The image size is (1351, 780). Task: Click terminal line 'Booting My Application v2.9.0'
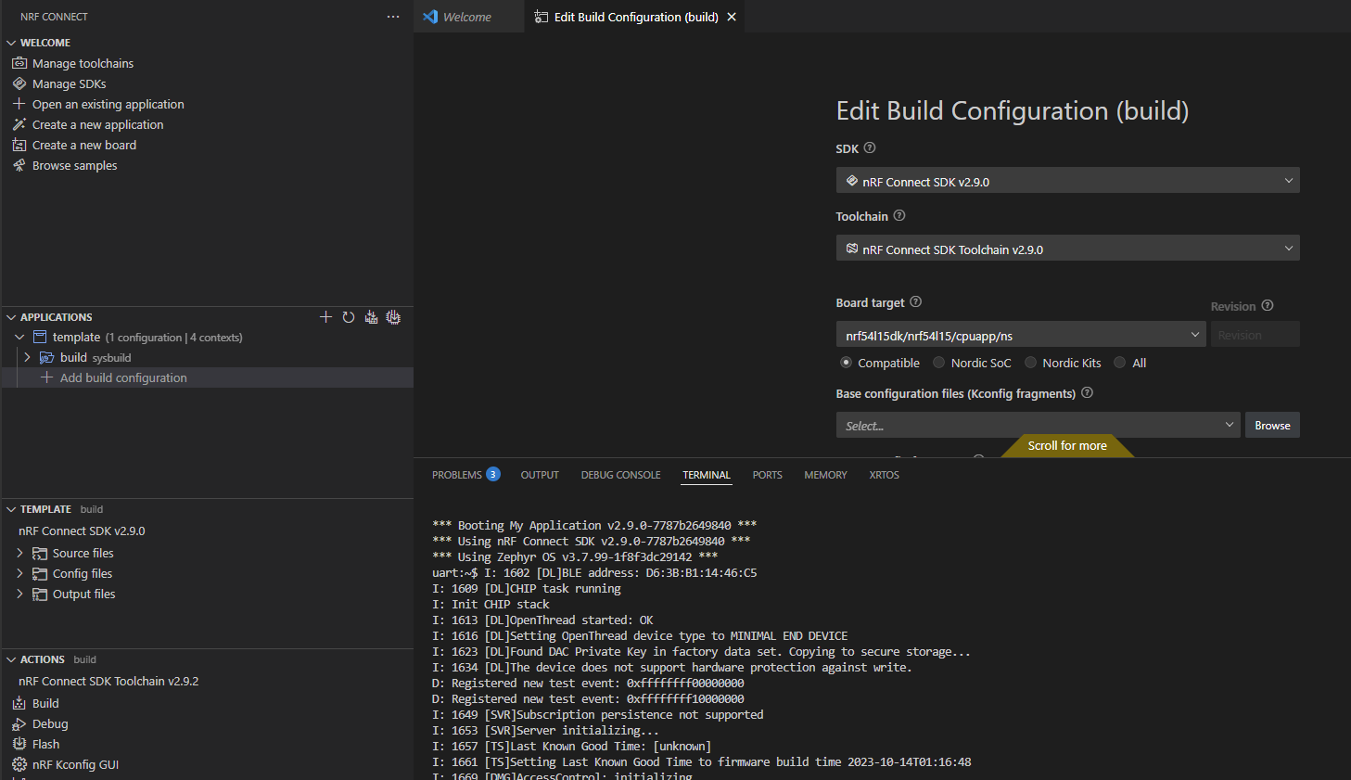point(594,525)
